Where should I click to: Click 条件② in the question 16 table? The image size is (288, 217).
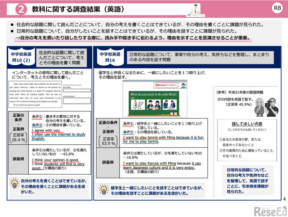tap(128, 132)
